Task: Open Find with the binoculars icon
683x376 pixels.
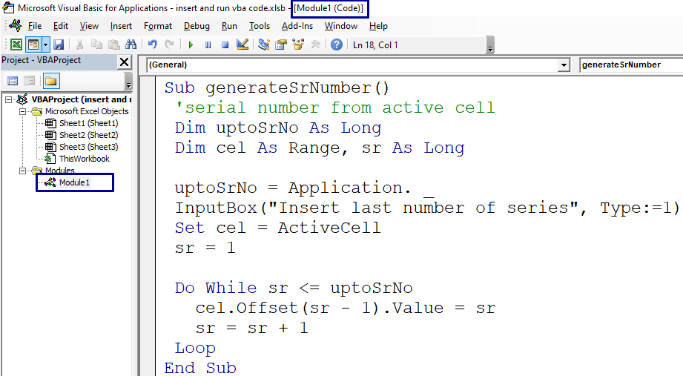Action: pos(131,44)
